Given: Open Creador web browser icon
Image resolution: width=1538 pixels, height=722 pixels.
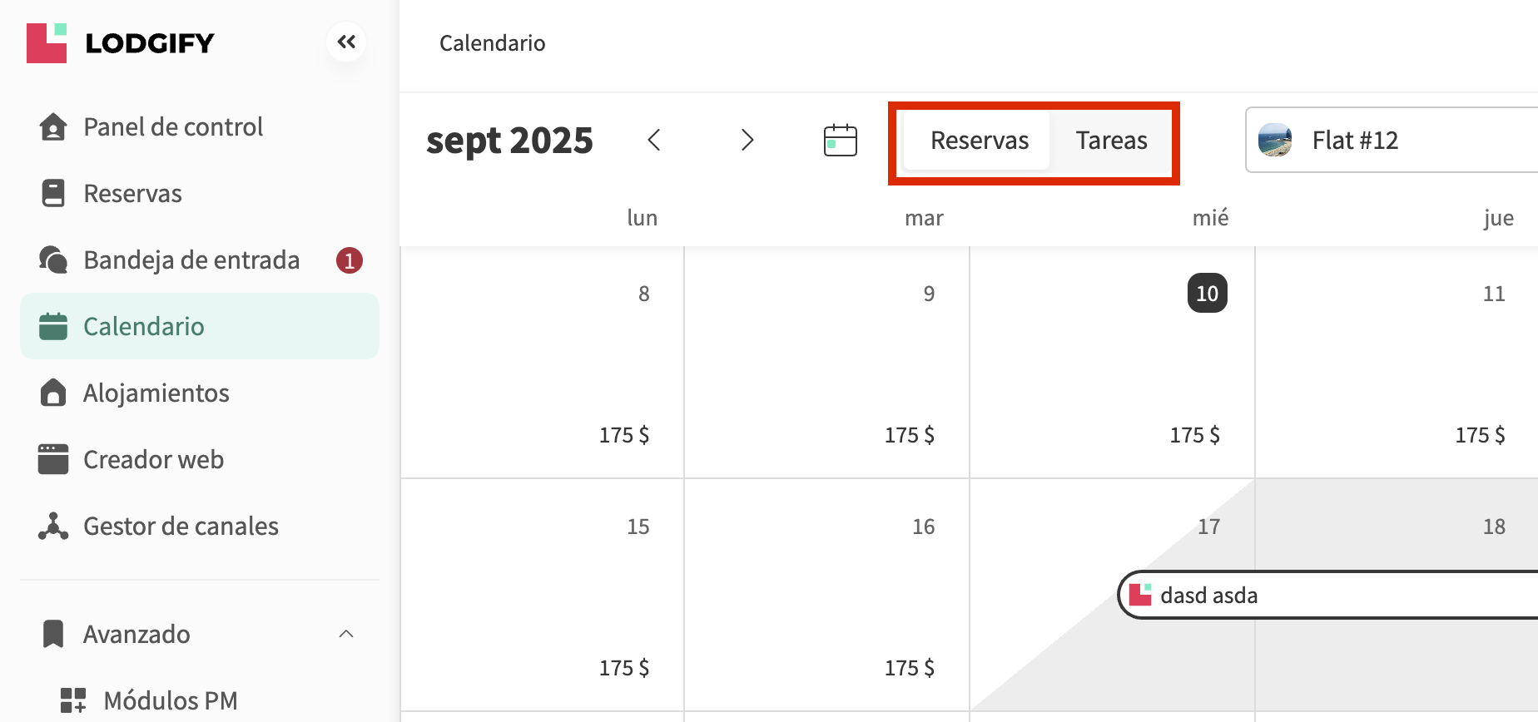Looking at the screenshot, I should (53, 459).
